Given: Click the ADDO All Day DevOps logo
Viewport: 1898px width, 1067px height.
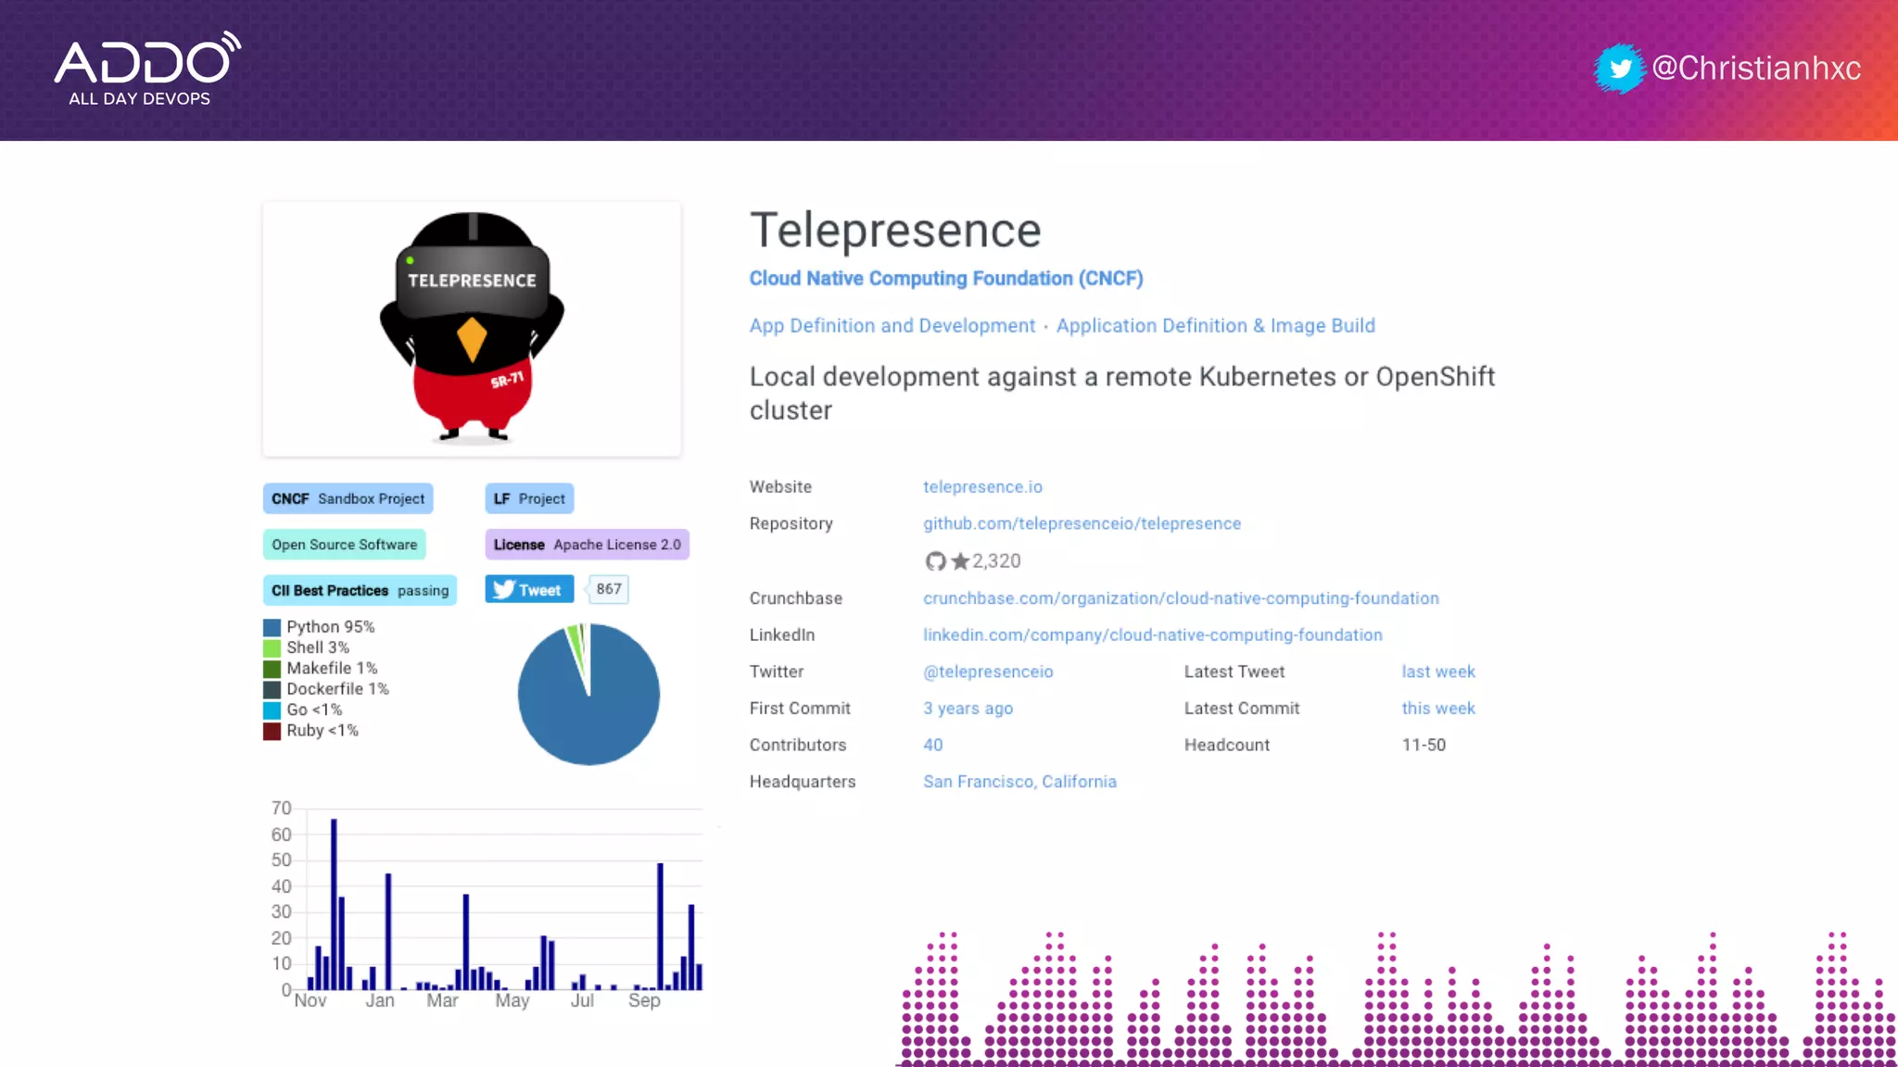Looking at the screenshot, I should pyautogui.click(x=147, y=69).
